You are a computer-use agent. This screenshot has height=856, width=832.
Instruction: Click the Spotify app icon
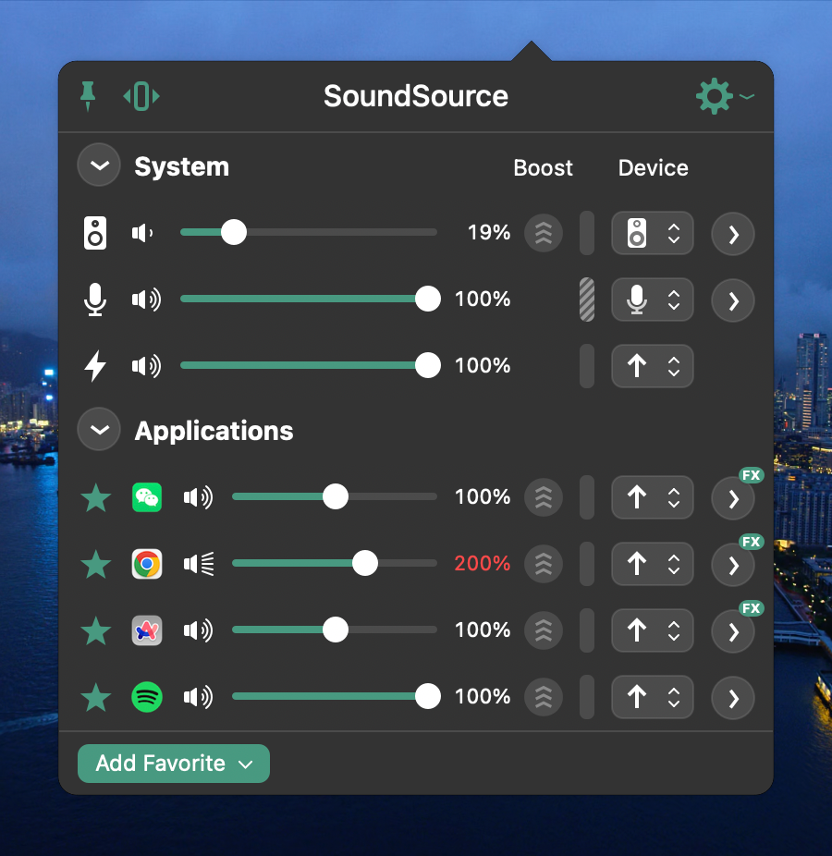pos(147,697)
